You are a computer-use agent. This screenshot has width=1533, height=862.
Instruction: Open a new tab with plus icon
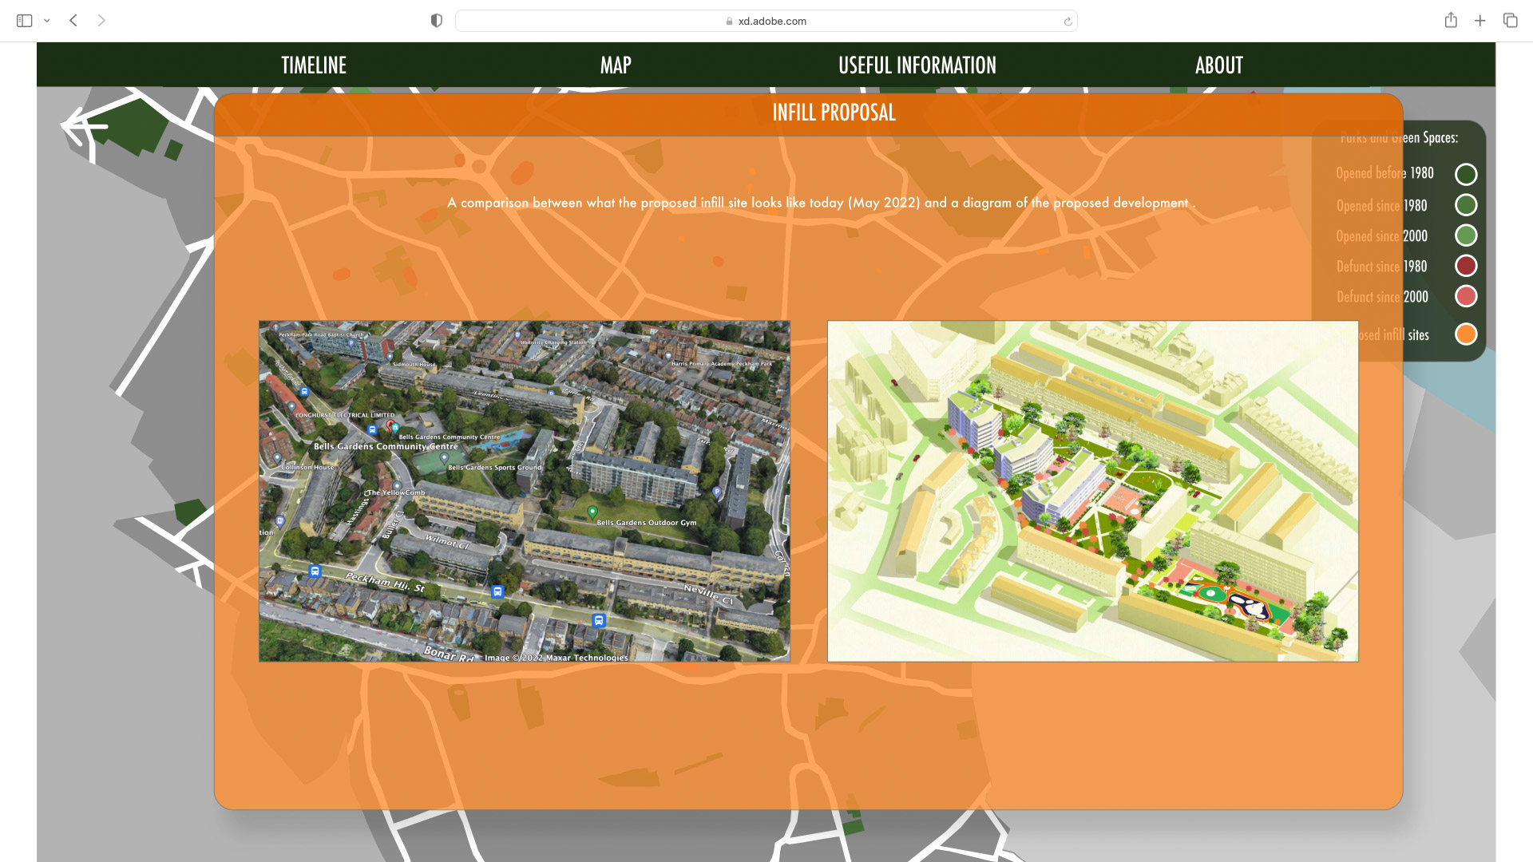click(x=1480, y=21)
